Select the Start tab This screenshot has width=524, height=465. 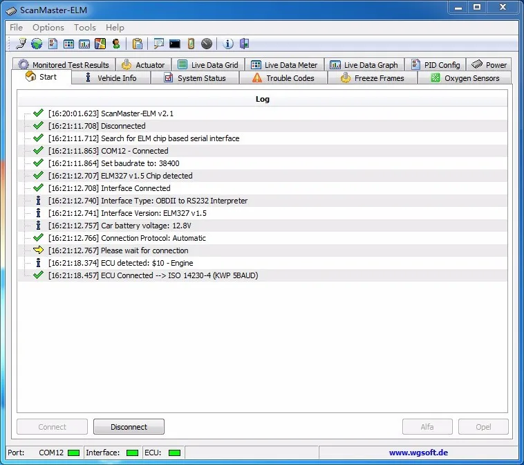tap(41, 77)
